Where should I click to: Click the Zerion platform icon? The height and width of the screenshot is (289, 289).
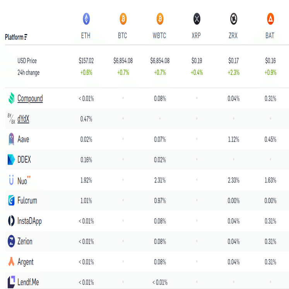click(11, 241)
